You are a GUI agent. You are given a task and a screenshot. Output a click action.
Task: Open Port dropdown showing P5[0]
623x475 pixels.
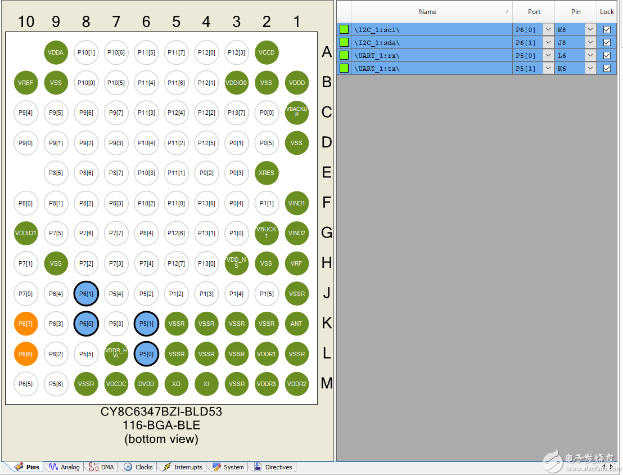(x=548, y=55)
